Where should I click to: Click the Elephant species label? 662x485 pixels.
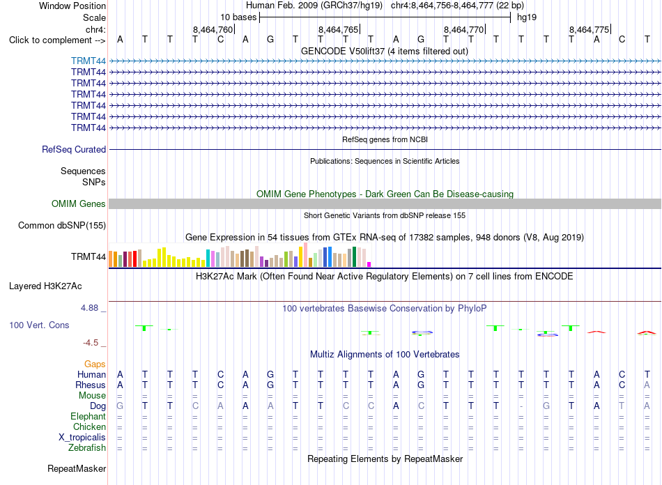tap(88, 417)
